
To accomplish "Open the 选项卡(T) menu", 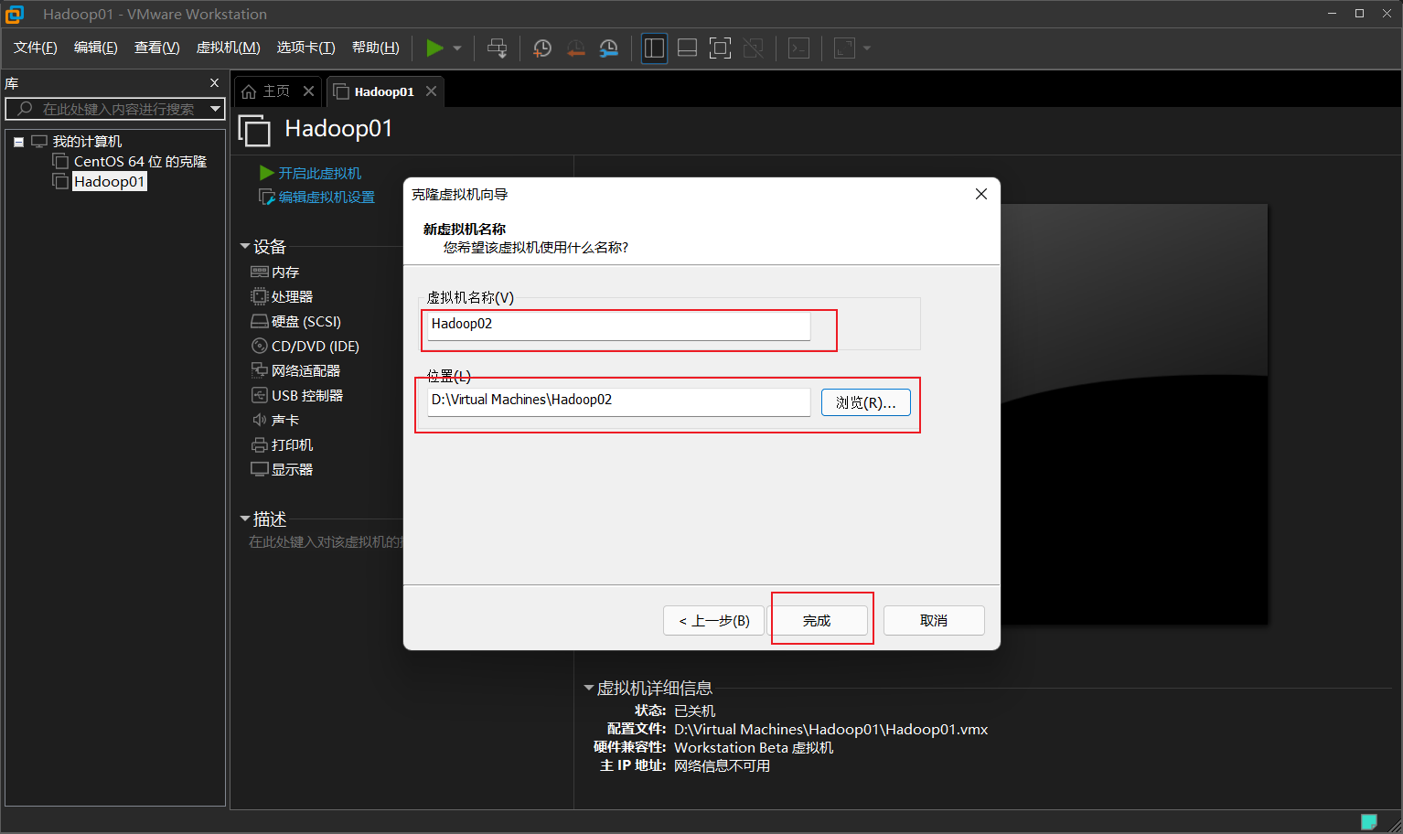I will coord(306,48).
